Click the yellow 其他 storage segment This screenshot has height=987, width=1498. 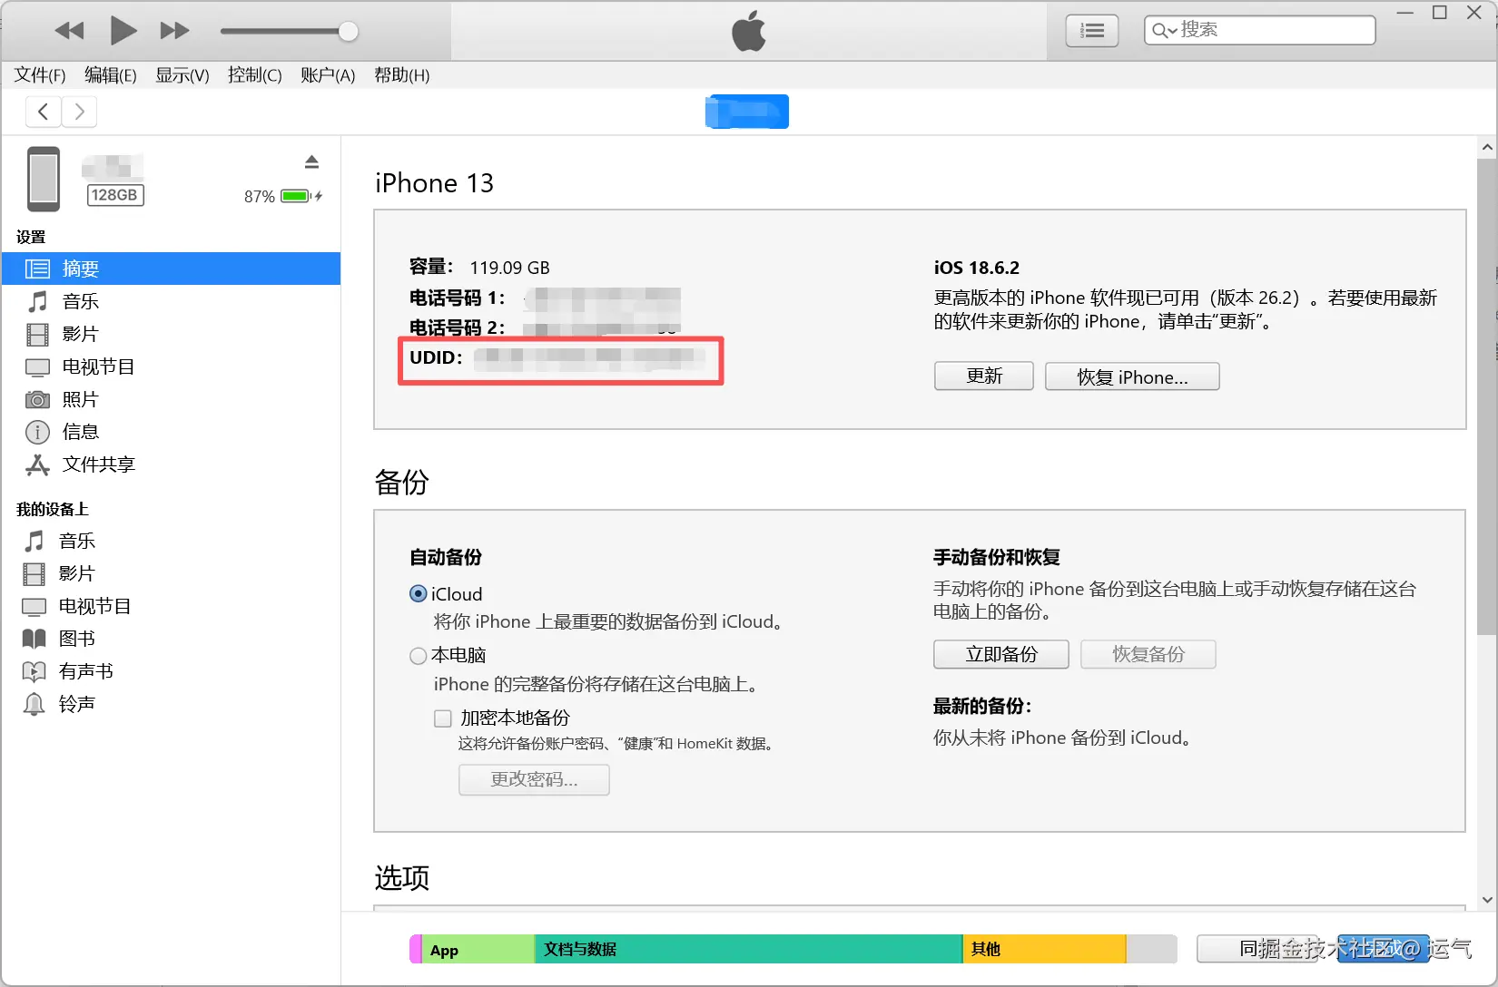[x=1044, y=950]
